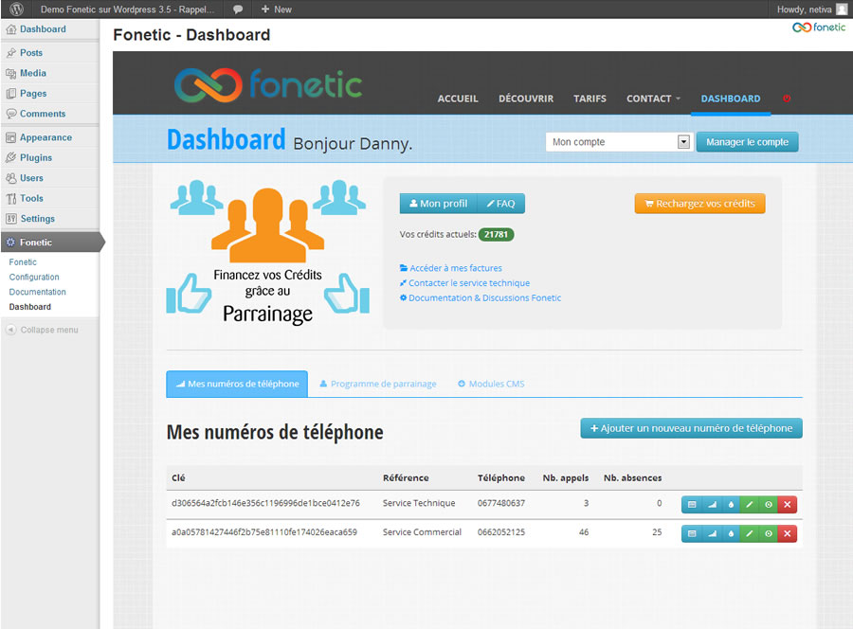Click the key a0a05781427446f2b75e81110fe174026eaca659

[264, 532]
